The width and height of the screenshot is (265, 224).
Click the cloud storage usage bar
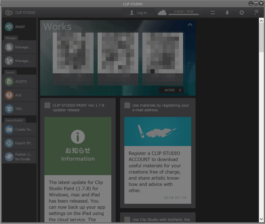184,14
